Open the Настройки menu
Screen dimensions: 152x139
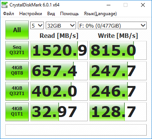coord(31,14)
